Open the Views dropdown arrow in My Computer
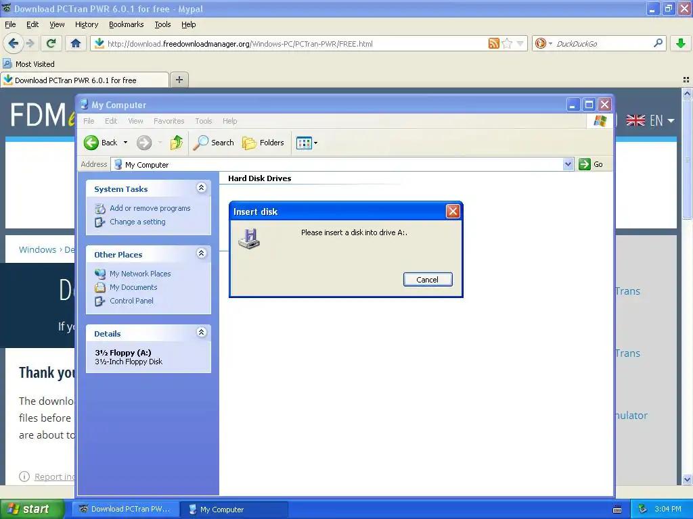 (x=315, y=143)
